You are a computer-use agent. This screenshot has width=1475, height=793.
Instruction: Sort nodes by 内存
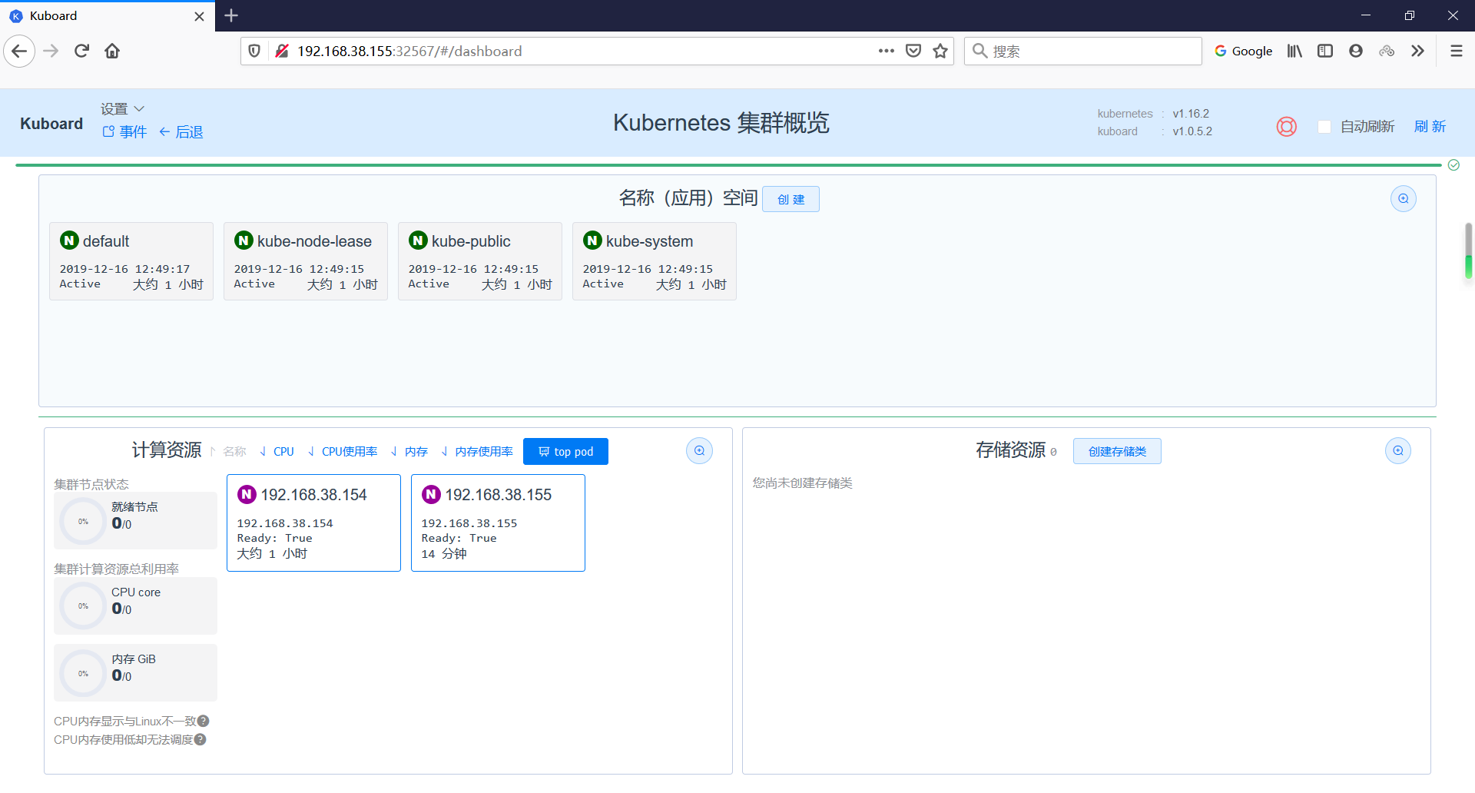[x=409, y=452]
